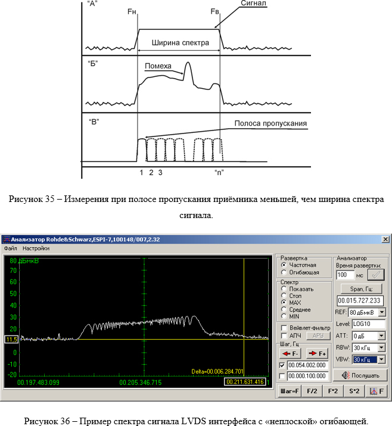Click the 80 дБмкВ axis label
The image size is (392, 426).
click(x=24, y=261)
